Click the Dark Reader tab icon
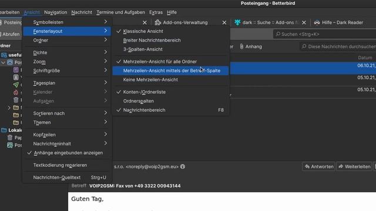This screenshot has height=211, width=376. pyautogui.click(x=317, y=22)
